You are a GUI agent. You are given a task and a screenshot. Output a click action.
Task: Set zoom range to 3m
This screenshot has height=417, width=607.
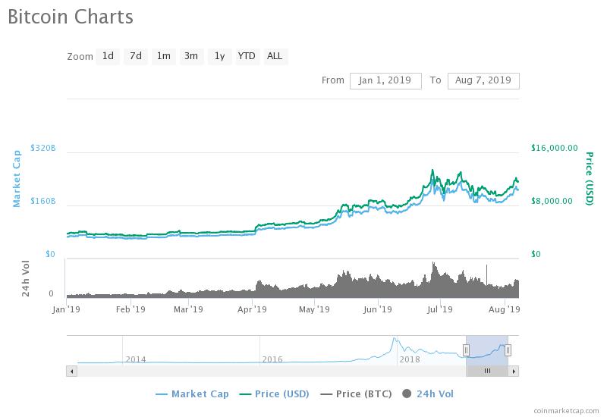[191, 56]
